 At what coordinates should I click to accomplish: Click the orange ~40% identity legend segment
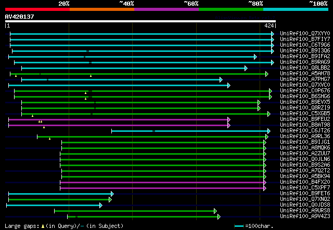[x=102, y=9]
